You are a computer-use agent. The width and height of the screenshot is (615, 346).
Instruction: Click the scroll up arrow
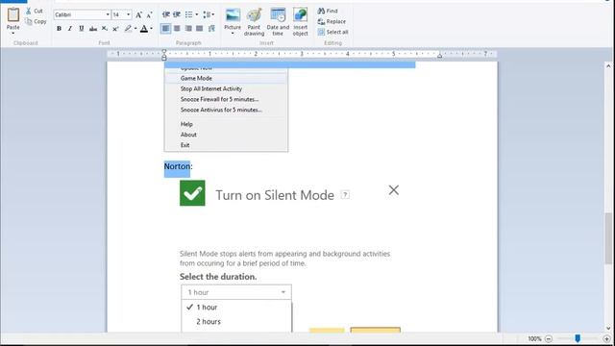(608, 66)
